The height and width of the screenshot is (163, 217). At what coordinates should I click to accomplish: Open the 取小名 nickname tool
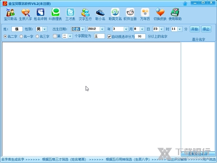[100, 14]
